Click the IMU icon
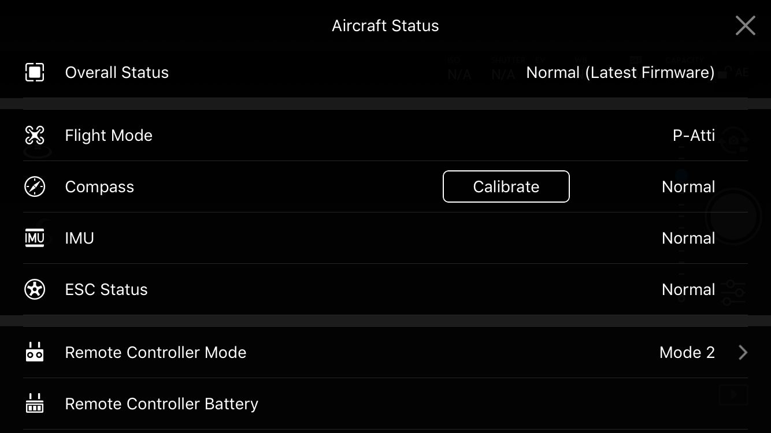 (x=35, y=238)
